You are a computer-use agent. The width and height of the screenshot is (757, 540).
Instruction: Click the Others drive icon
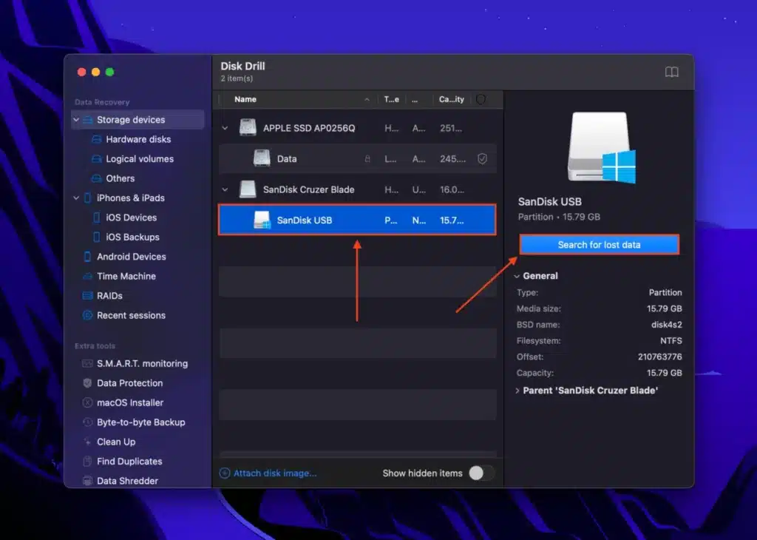tap(97, 178)
